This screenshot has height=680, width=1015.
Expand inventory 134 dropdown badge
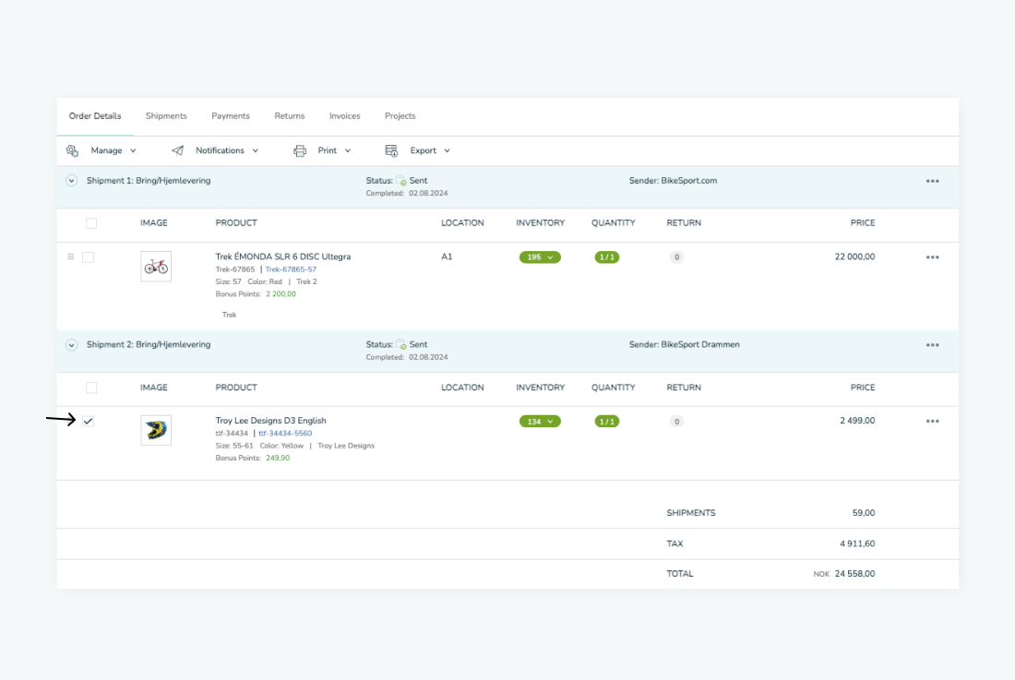540,422
